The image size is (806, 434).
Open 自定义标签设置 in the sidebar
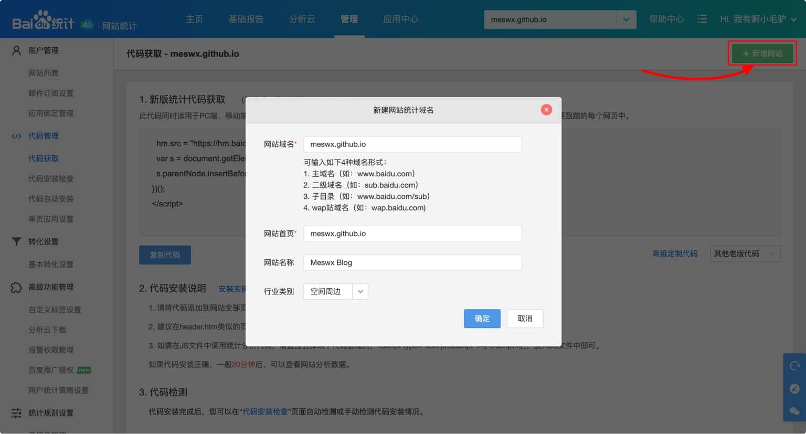point(55,310)
